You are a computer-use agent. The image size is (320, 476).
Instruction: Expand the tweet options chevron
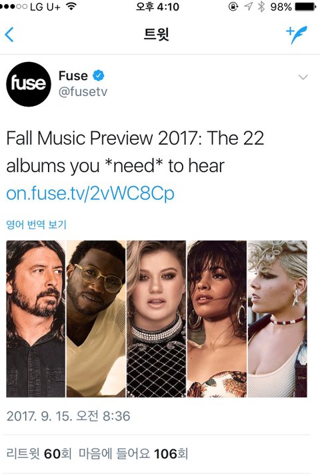click(303, 77)
